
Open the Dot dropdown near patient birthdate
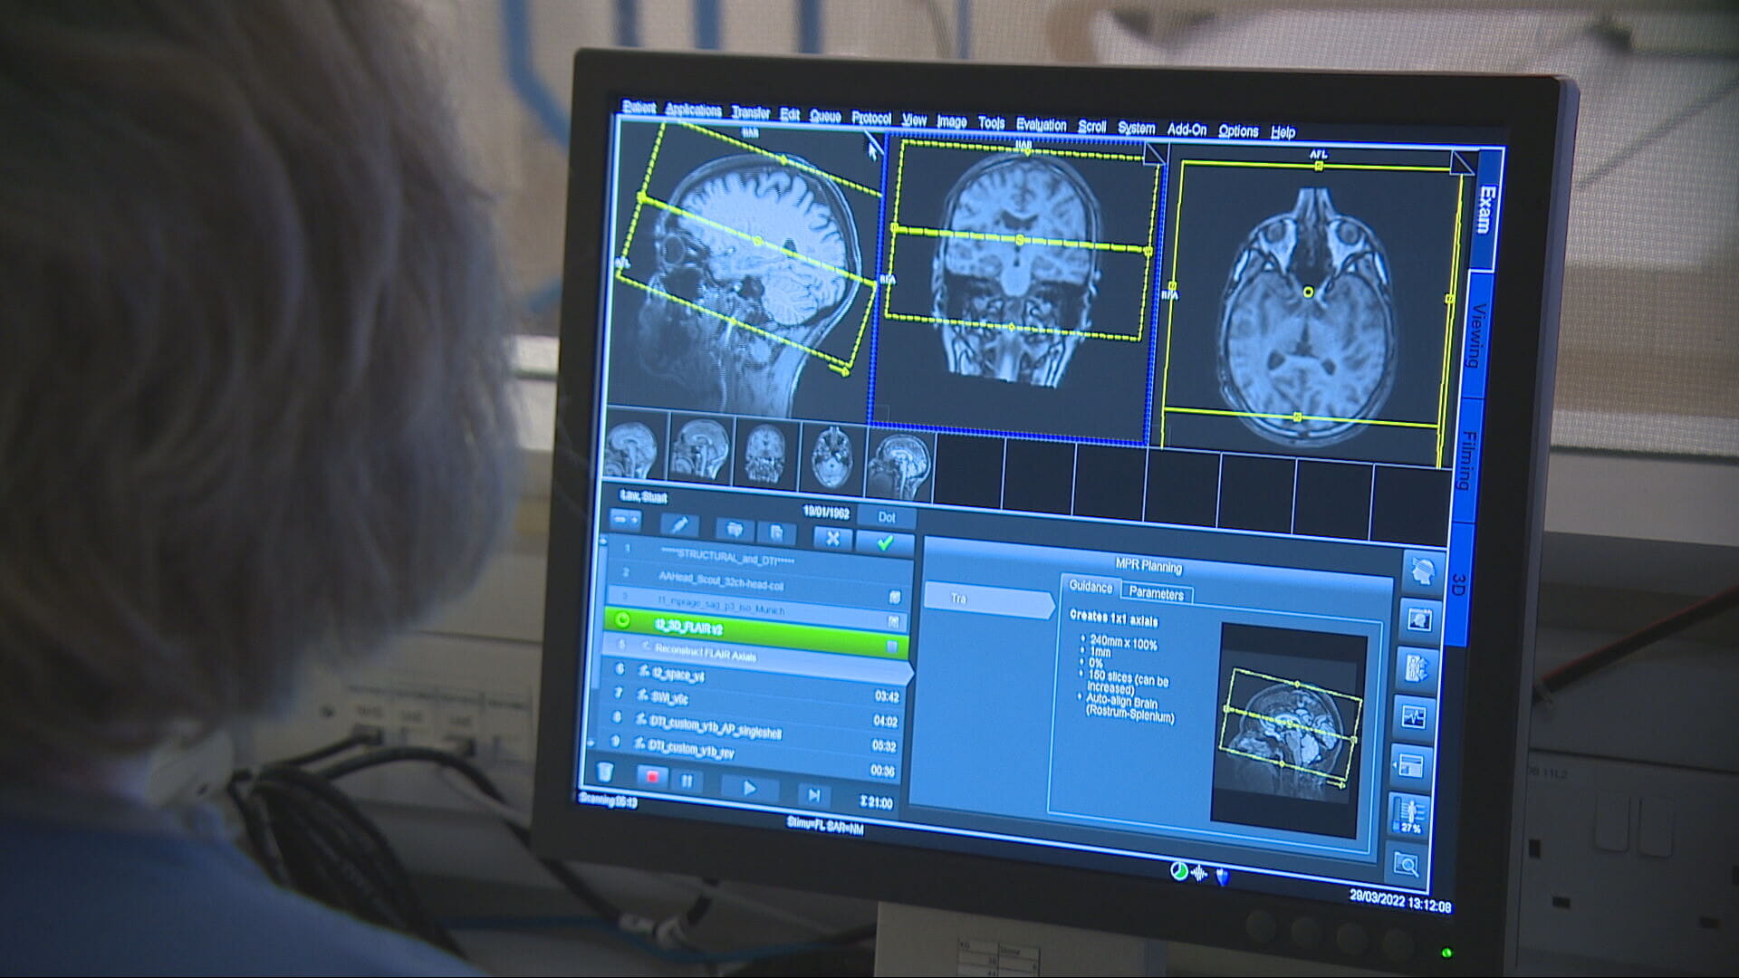[886, 518]
